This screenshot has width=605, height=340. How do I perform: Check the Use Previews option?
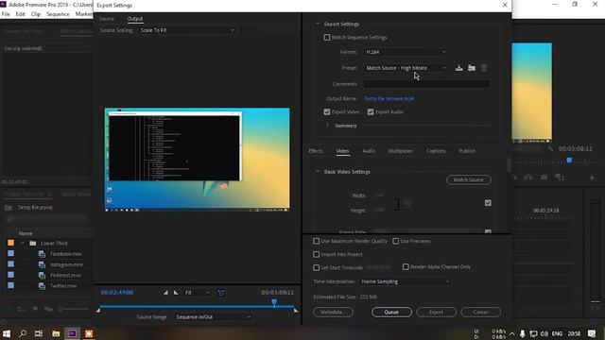pos(395,241)
